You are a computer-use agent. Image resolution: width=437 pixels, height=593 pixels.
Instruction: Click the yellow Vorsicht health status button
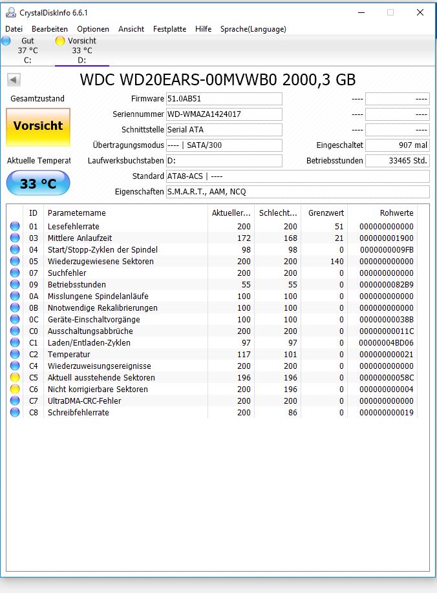pos(38,127)
